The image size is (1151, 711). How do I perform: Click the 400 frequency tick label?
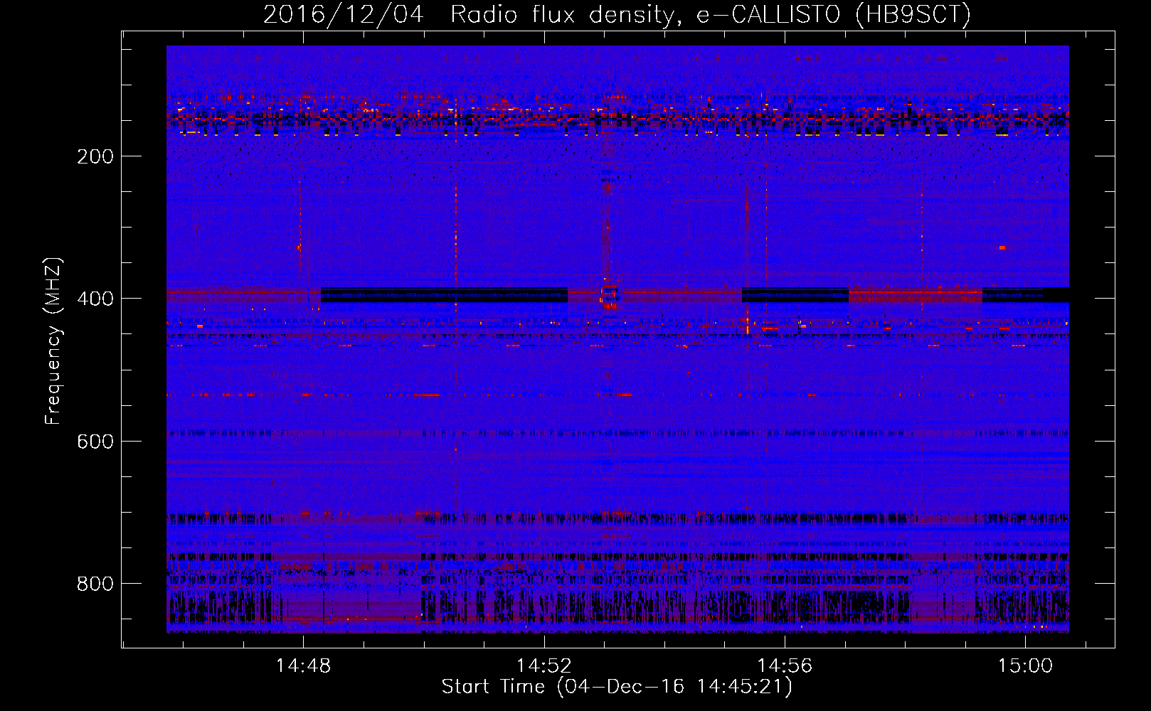95,299
